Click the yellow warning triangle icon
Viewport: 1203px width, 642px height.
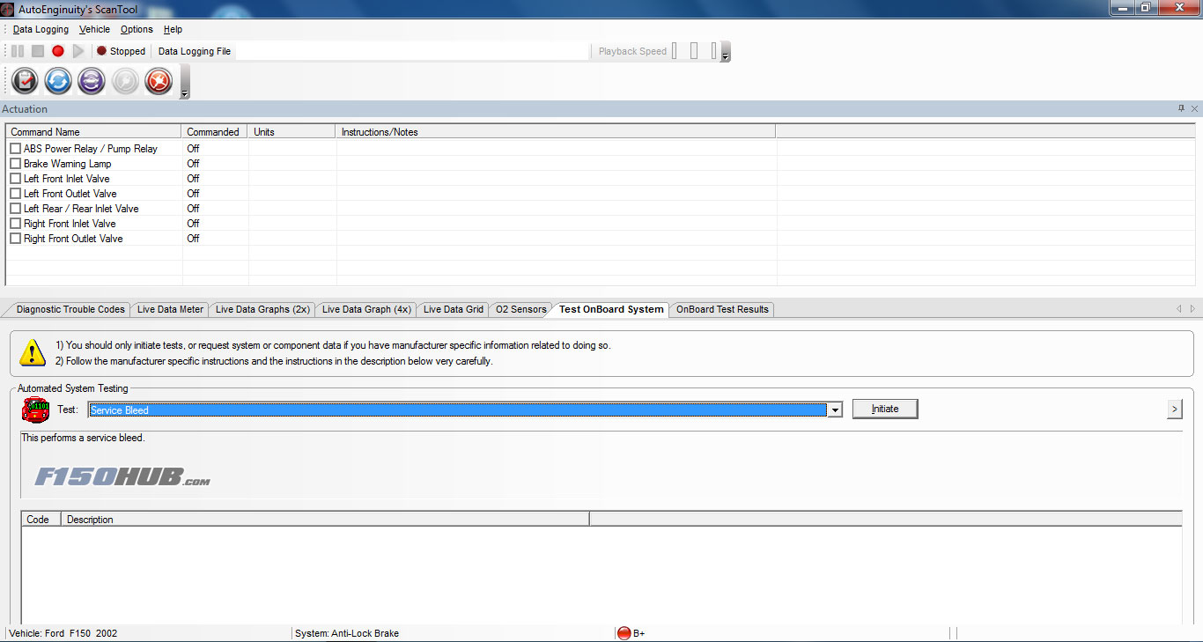click(33, 352)
